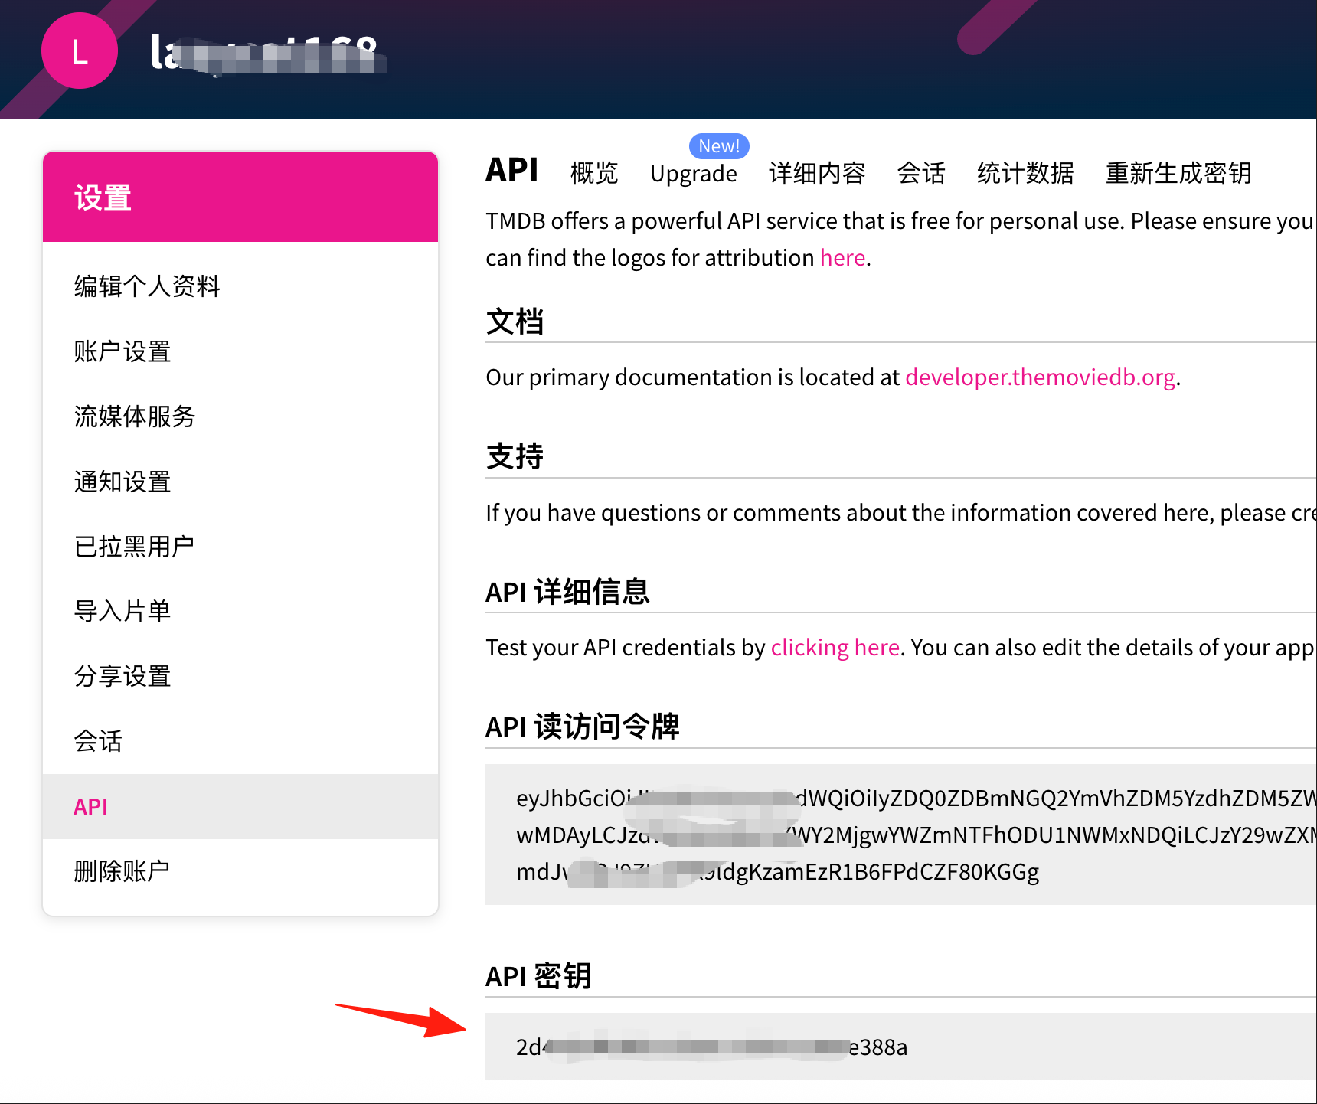Click the API 密钥 key value box

coord(901,1047)
